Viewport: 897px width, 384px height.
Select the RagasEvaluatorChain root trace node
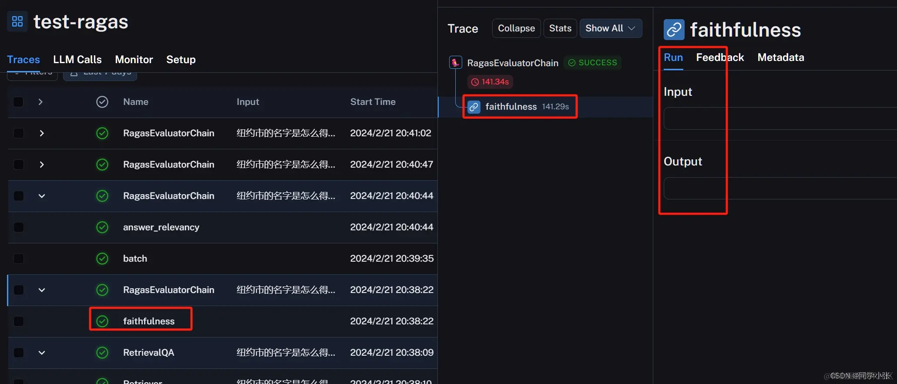coord(513,63)
